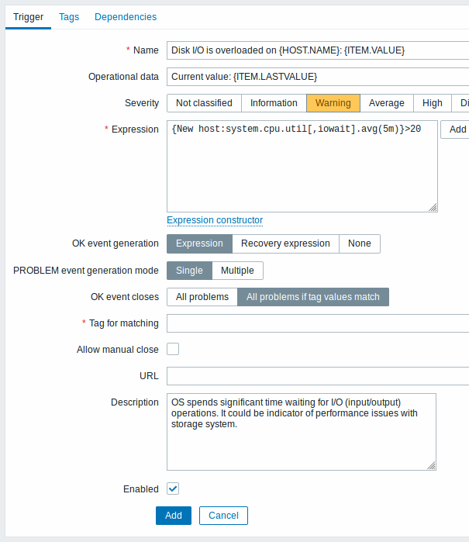The image size is (469, 542).
Task: Open the Dependencies tab
Action: (x=126, y=17)
